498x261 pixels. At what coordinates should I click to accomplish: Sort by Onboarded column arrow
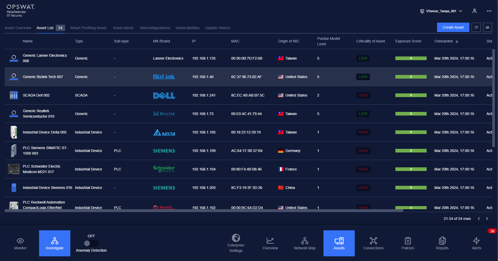click(x=457, y=41)
